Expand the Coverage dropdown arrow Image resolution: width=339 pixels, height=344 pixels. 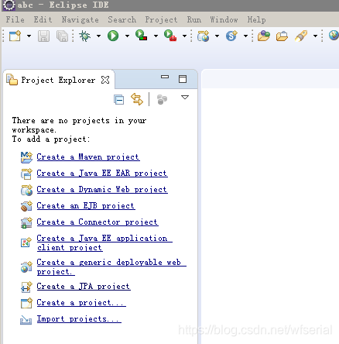click(156, 36)
